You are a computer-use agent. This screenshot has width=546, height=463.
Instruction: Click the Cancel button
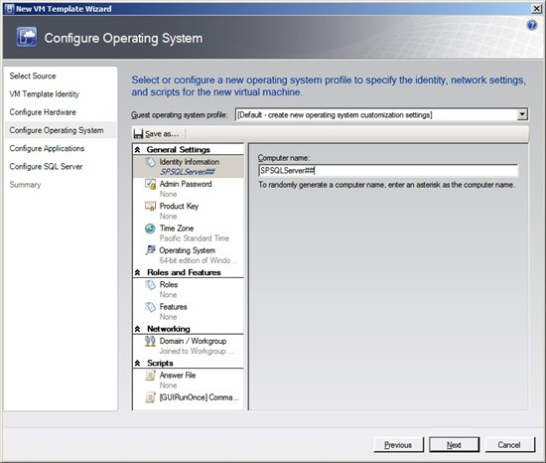coord(509,445)
